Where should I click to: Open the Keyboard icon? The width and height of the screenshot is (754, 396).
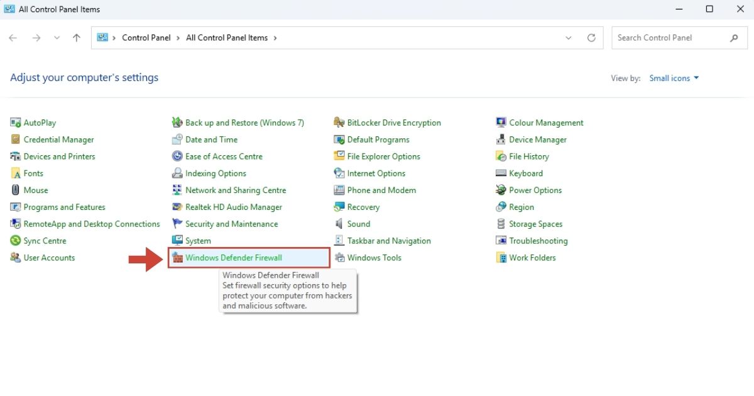click(x=501, y=173)
